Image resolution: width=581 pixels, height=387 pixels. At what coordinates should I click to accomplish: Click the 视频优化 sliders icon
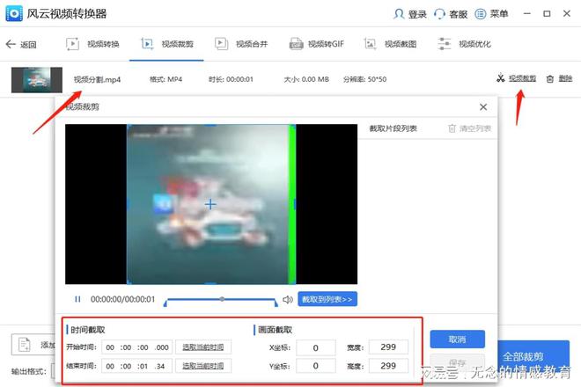[444, 44]
